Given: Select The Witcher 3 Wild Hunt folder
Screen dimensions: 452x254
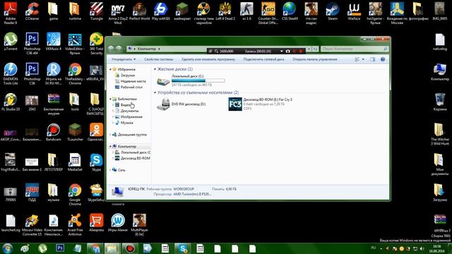Looking at the screenshot, I should (440, 134).
